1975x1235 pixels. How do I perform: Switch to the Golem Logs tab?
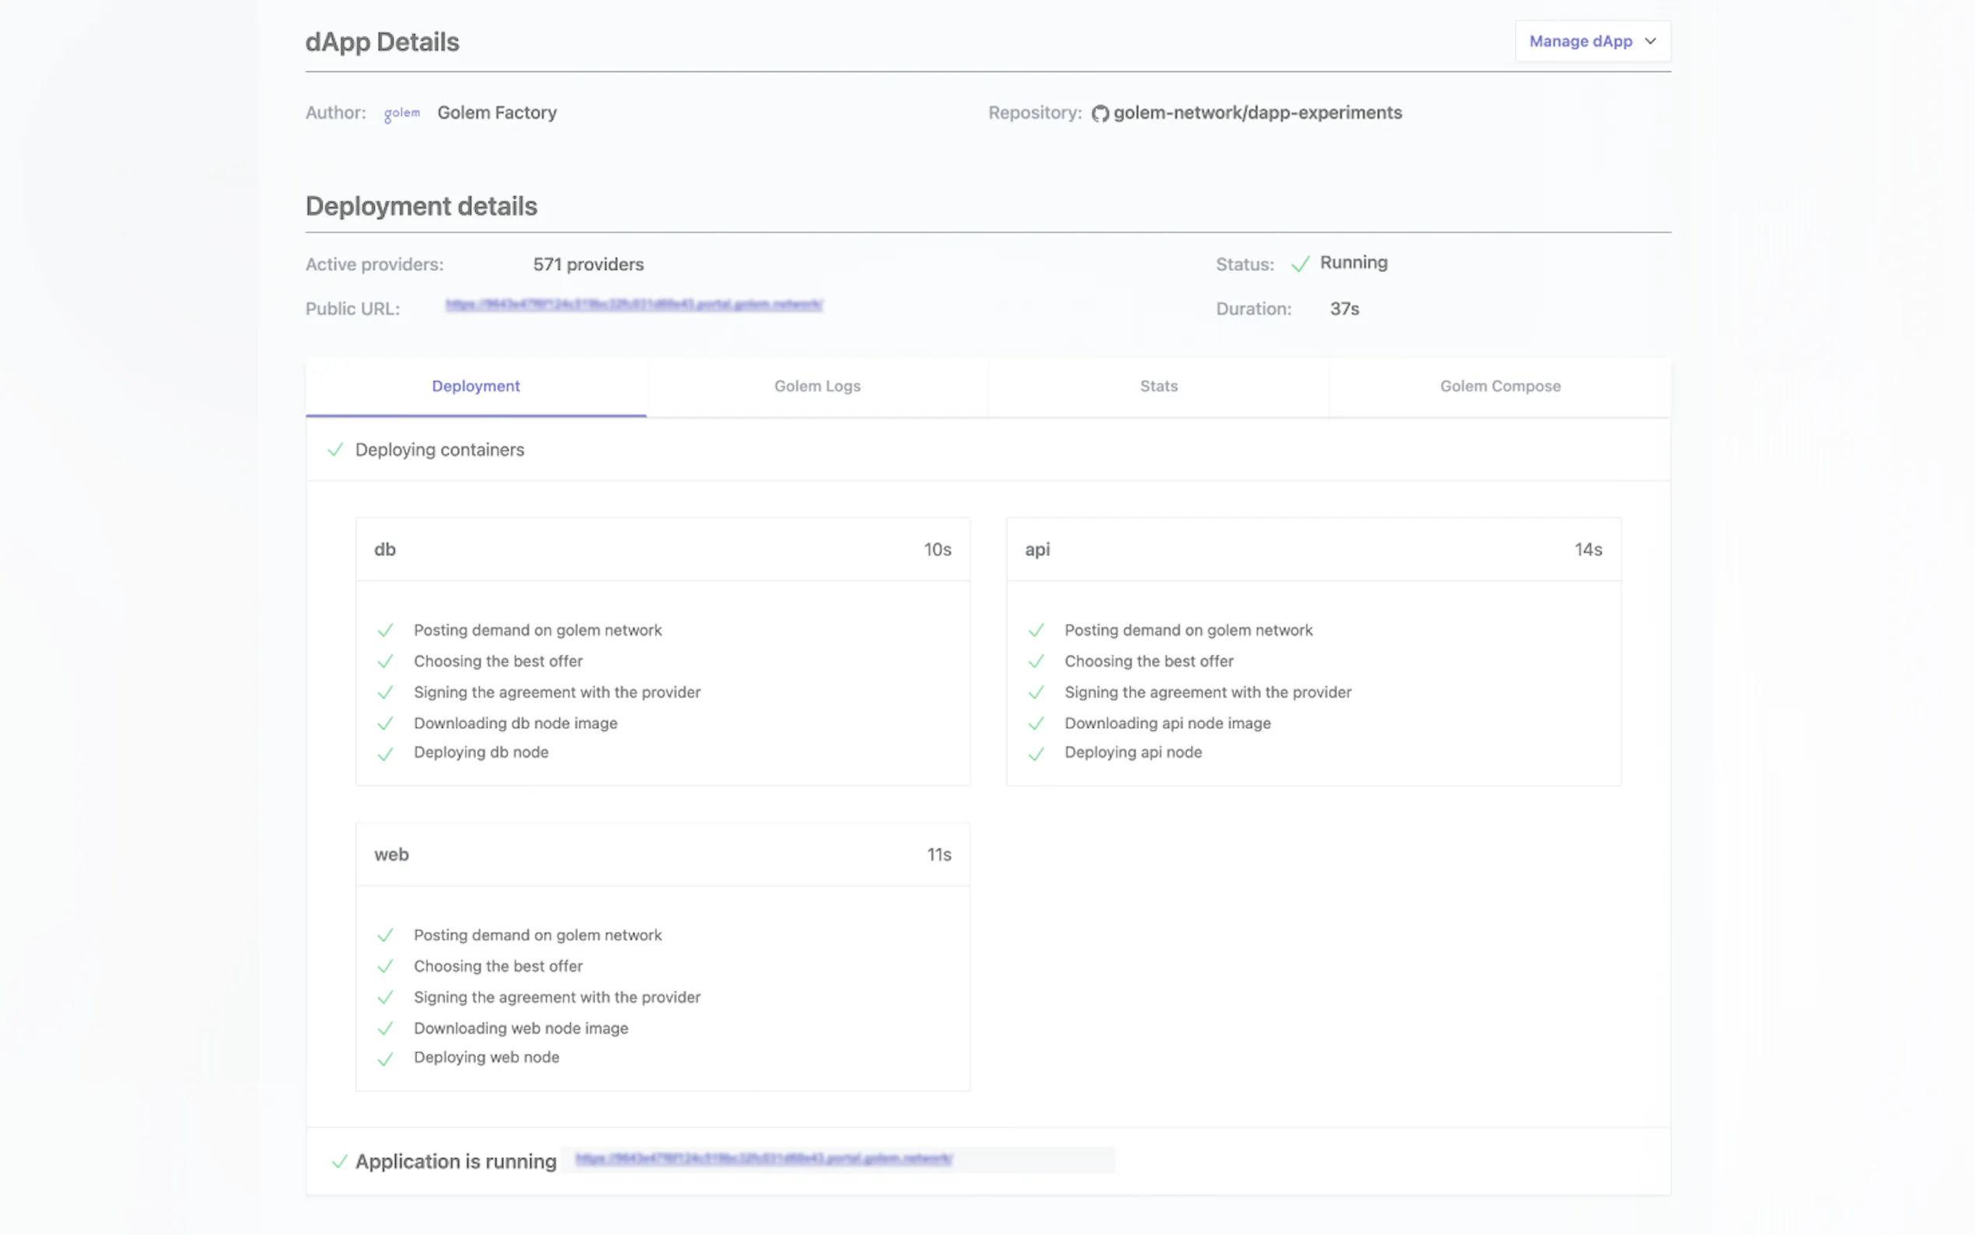(x=816, y=387)
